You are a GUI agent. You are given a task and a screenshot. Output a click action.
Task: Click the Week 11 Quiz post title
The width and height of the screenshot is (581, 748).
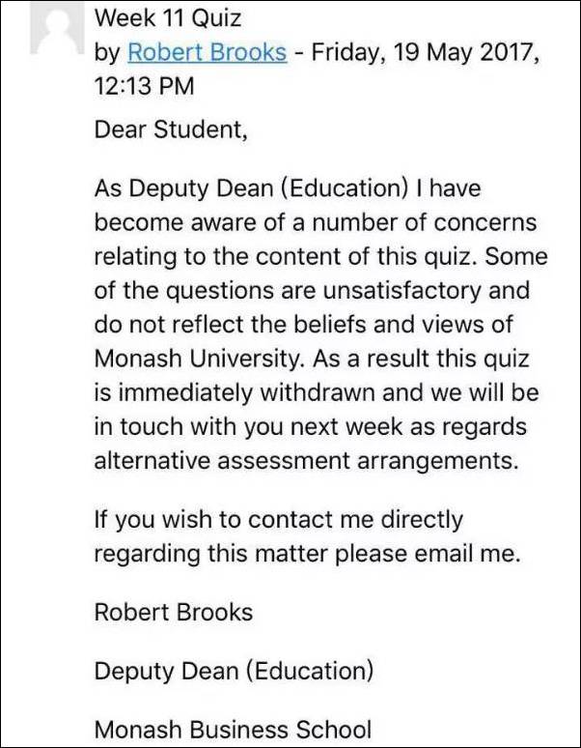tap(168, 16)
